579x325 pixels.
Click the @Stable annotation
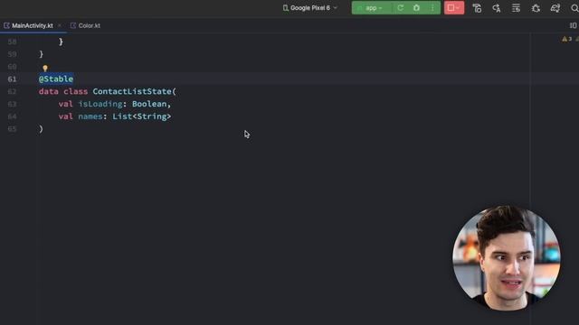pyautogui.click(x=56, y=79)
